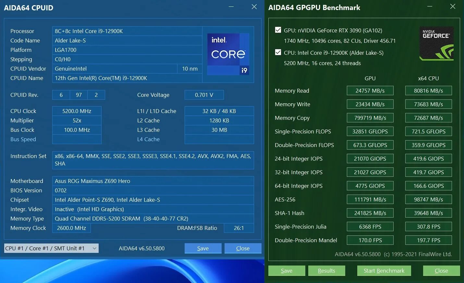Close the CPUID window via Close button
Viewport: 464px width, 283px height.
(x=243, y=248)
